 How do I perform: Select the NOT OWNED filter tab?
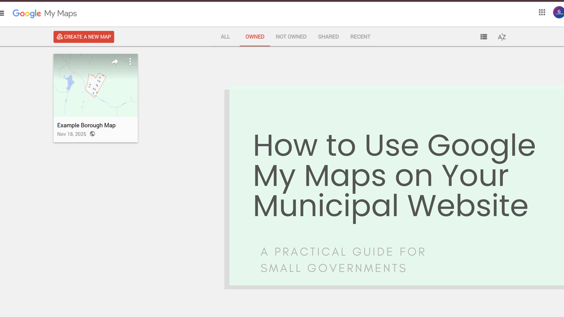click(x=291, y=36)
